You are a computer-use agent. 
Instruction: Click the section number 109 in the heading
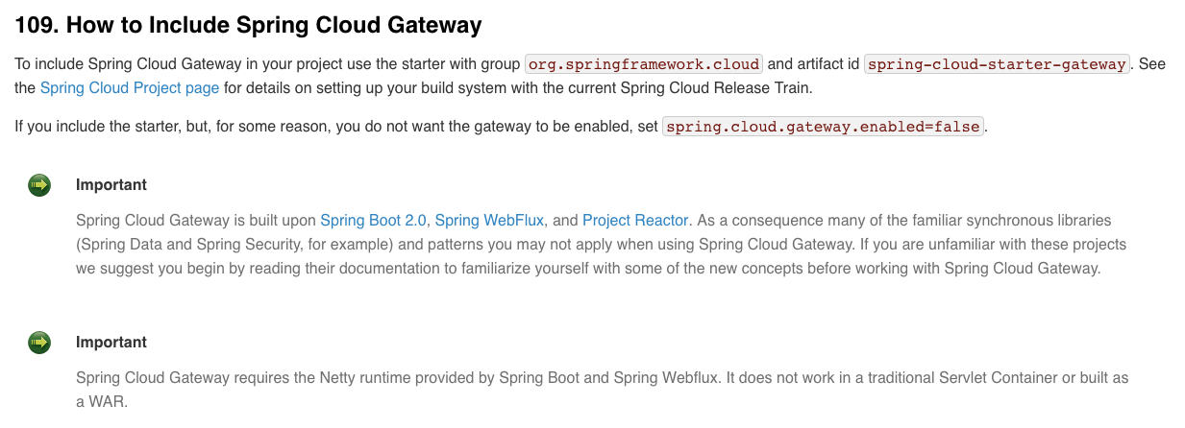[37, 25]
